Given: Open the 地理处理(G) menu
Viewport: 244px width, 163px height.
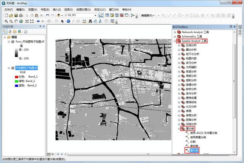Looking at the screenshot, I should point(83,9).
